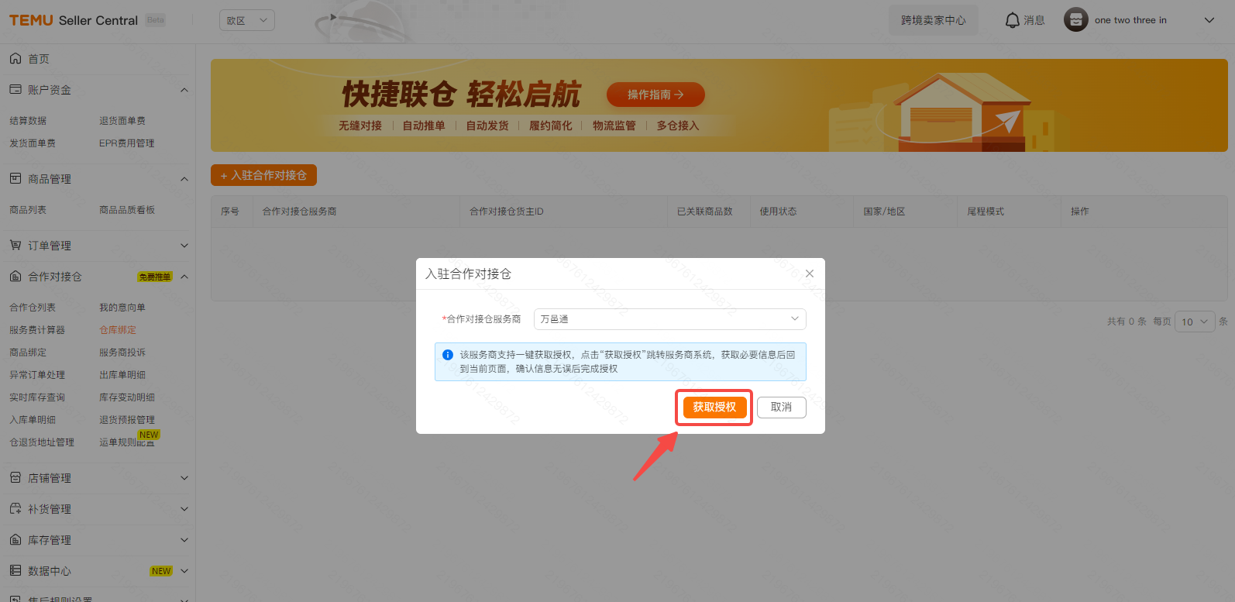Collapse the 商品管理 section chevron
The width and height of the screenshot is (1235, 602).
pyautogui.click(x=184, y=179)
